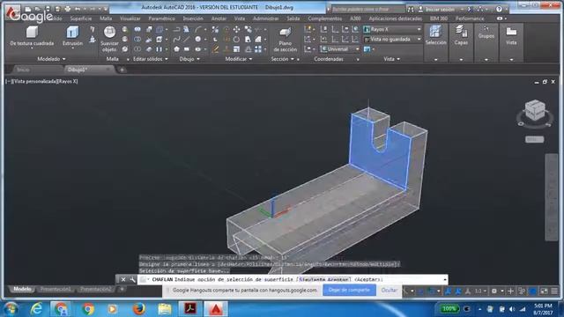Click the help question mark icon
Viewport: 564px width, 317px height.
click(499, 9)
